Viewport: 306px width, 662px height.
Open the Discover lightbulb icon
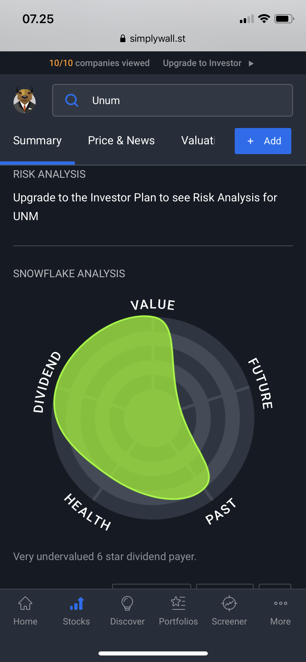tap(127, 603)
